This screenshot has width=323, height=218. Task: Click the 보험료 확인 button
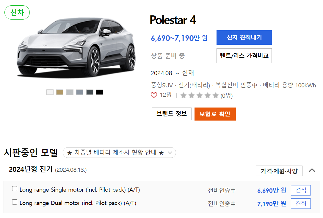click(x=215, y=114)
